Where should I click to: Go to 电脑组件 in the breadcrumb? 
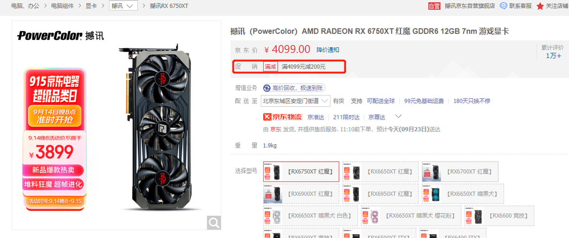(63, 6)
